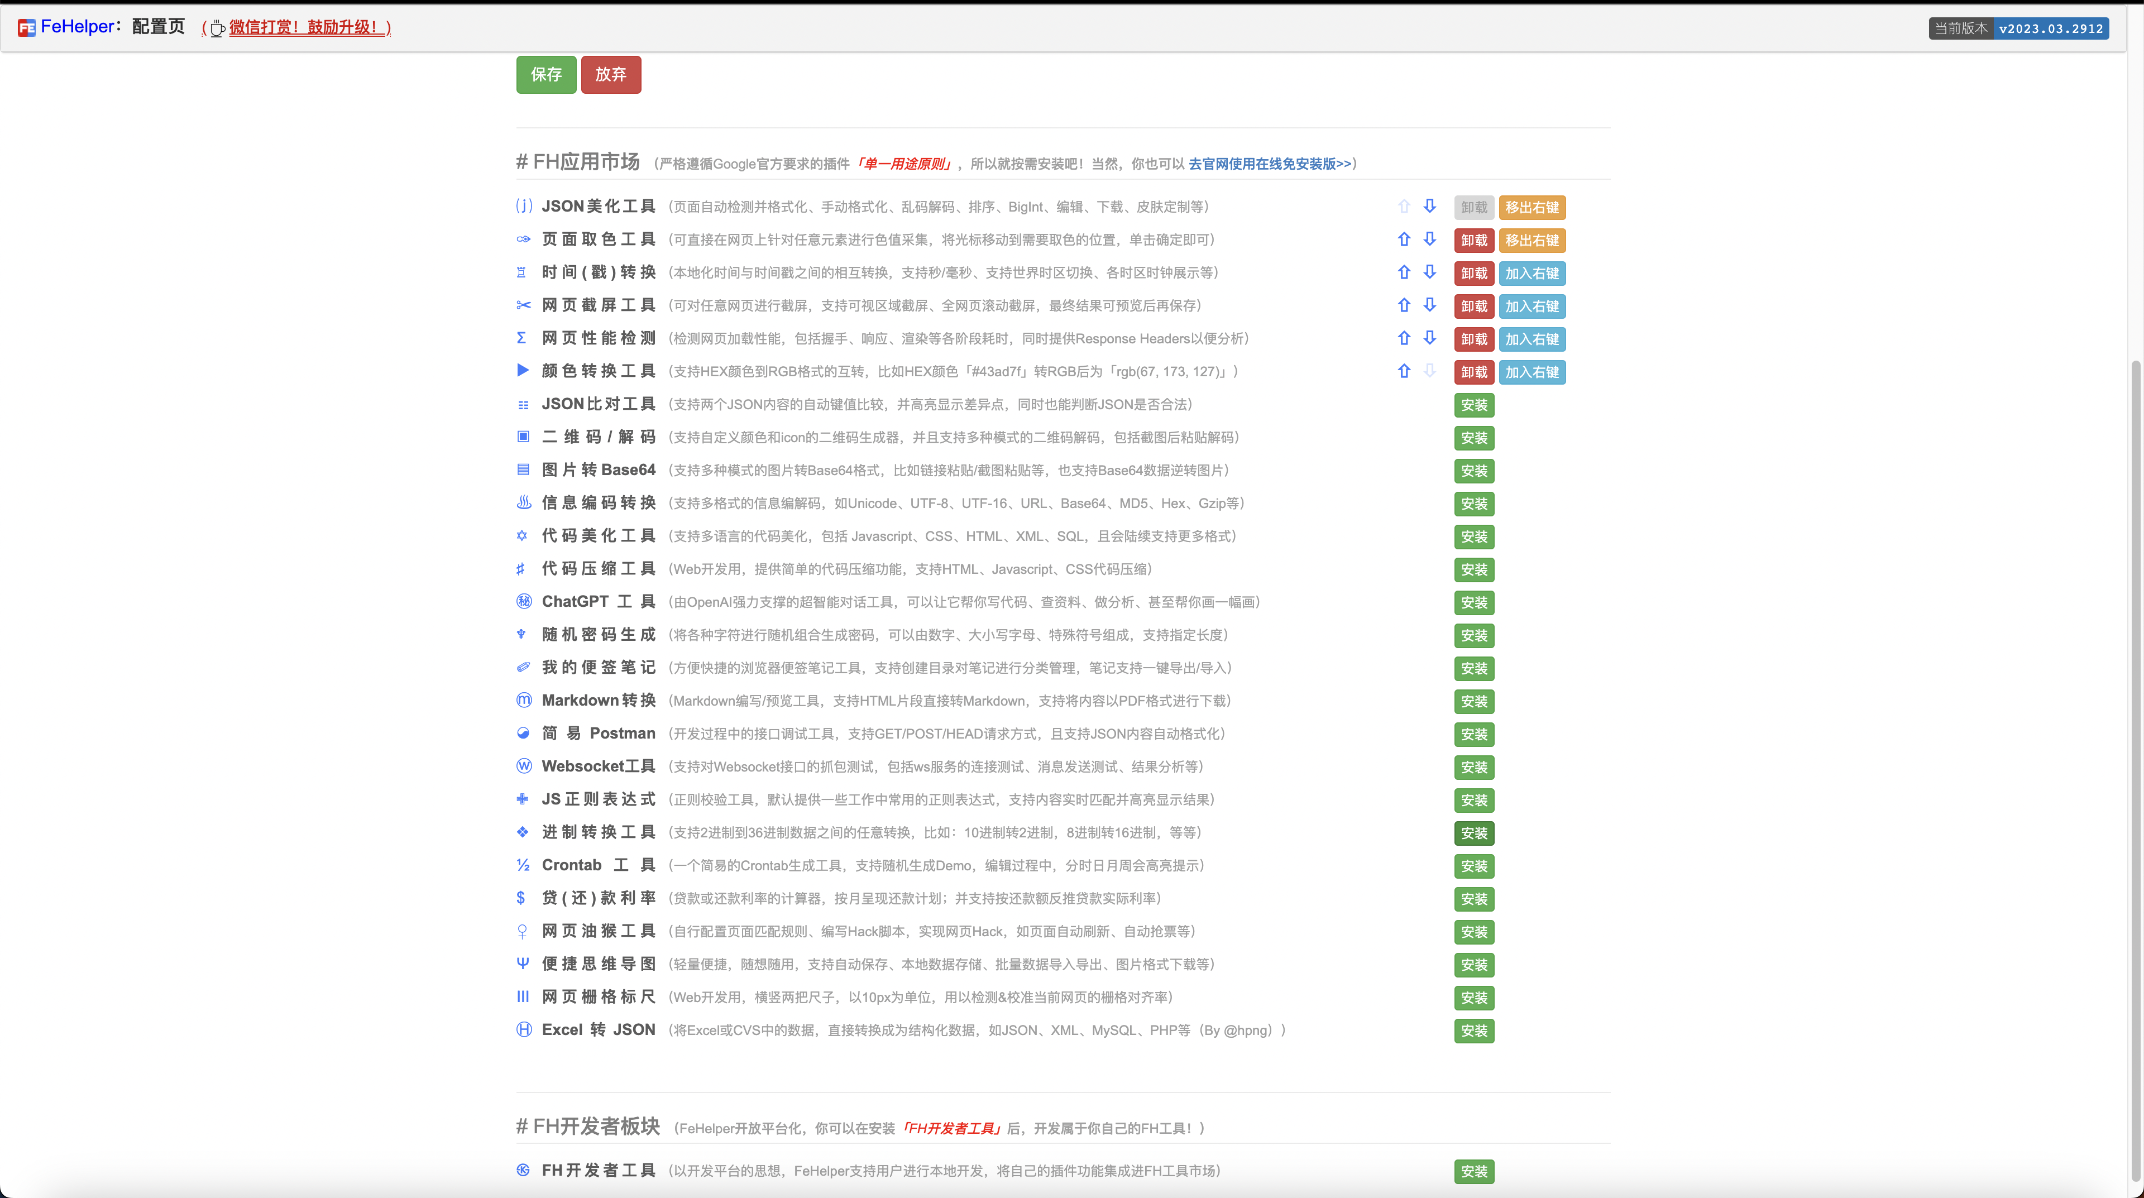The image size is (2144, 1198).
Task: Click the 贷(还)款利率 dollar icon
Action: coord(521,899)
